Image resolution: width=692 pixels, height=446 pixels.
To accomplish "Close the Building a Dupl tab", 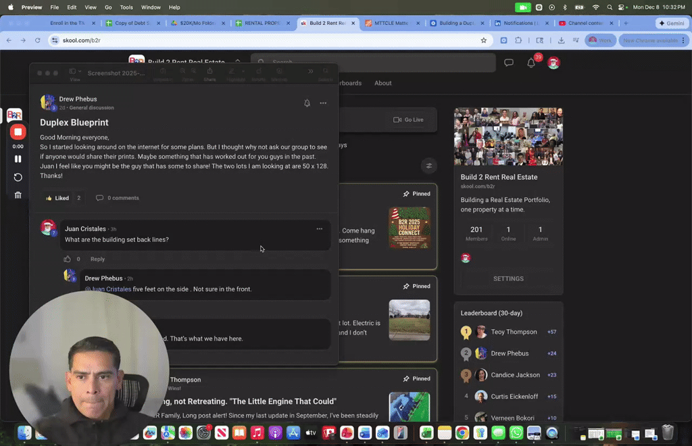I will (x=482, y=23).
